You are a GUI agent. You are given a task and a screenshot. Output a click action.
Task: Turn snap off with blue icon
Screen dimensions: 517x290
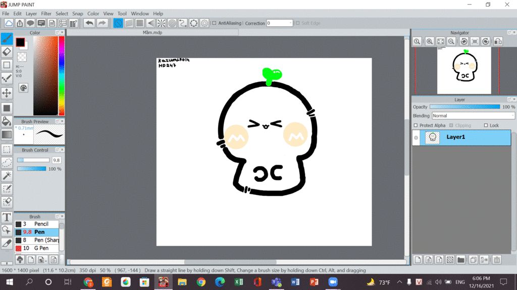coord(118,23)
